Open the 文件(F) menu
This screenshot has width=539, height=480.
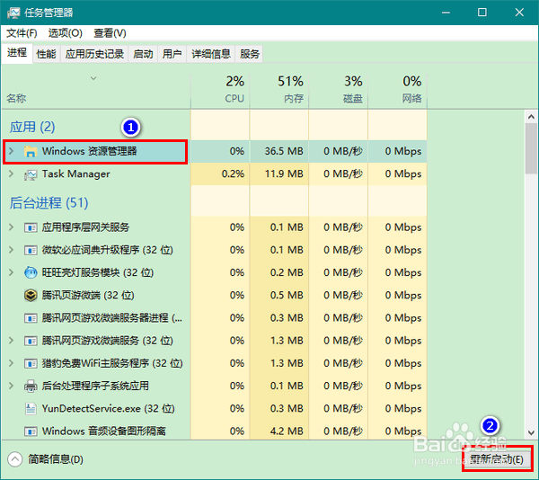(x=22, y=33)
